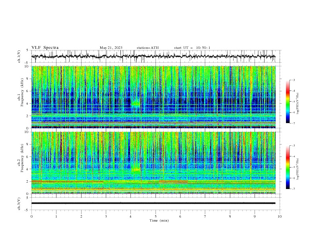Screen dimensions: 315x243
Task: Click the yellow-green emission patch in ch.2 spectrogram
Action: (136, 170)
